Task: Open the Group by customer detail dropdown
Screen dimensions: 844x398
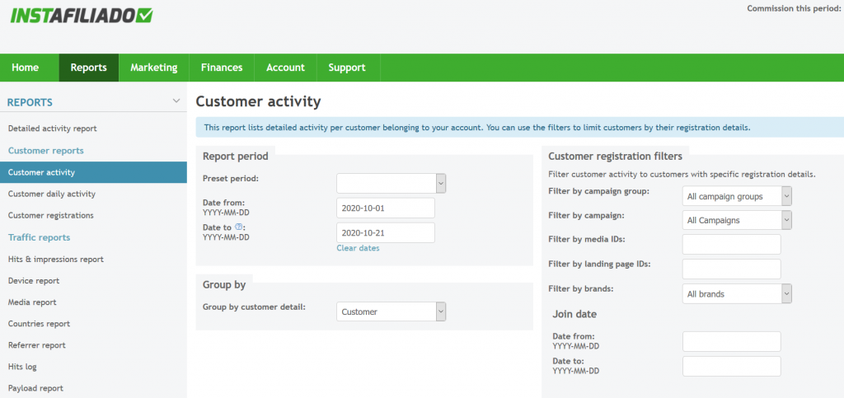Action: [392, 311]
